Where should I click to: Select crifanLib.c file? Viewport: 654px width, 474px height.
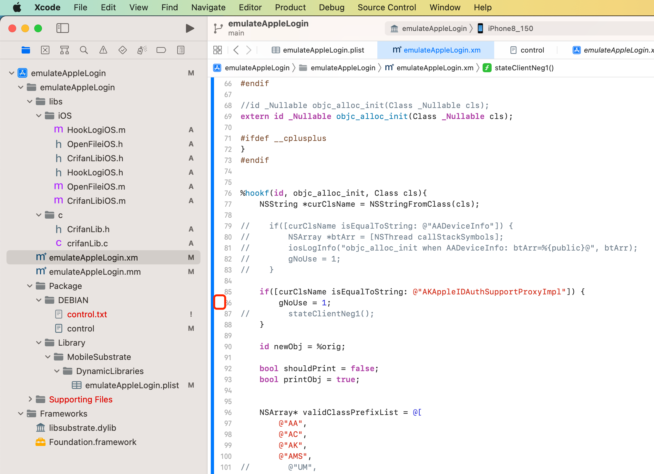point(103,243)
